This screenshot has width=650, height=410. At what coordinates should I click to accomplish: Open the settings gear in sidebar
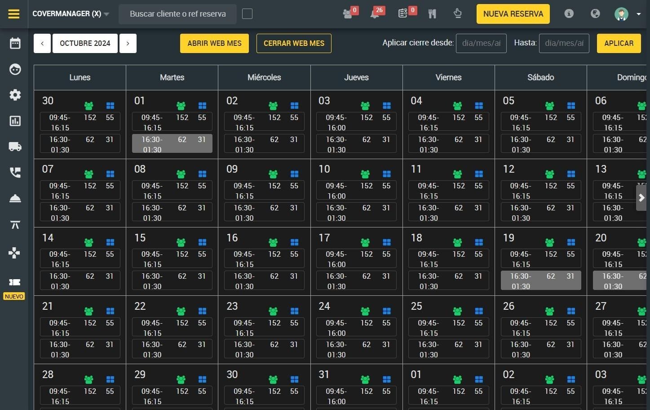click(15, 95)
